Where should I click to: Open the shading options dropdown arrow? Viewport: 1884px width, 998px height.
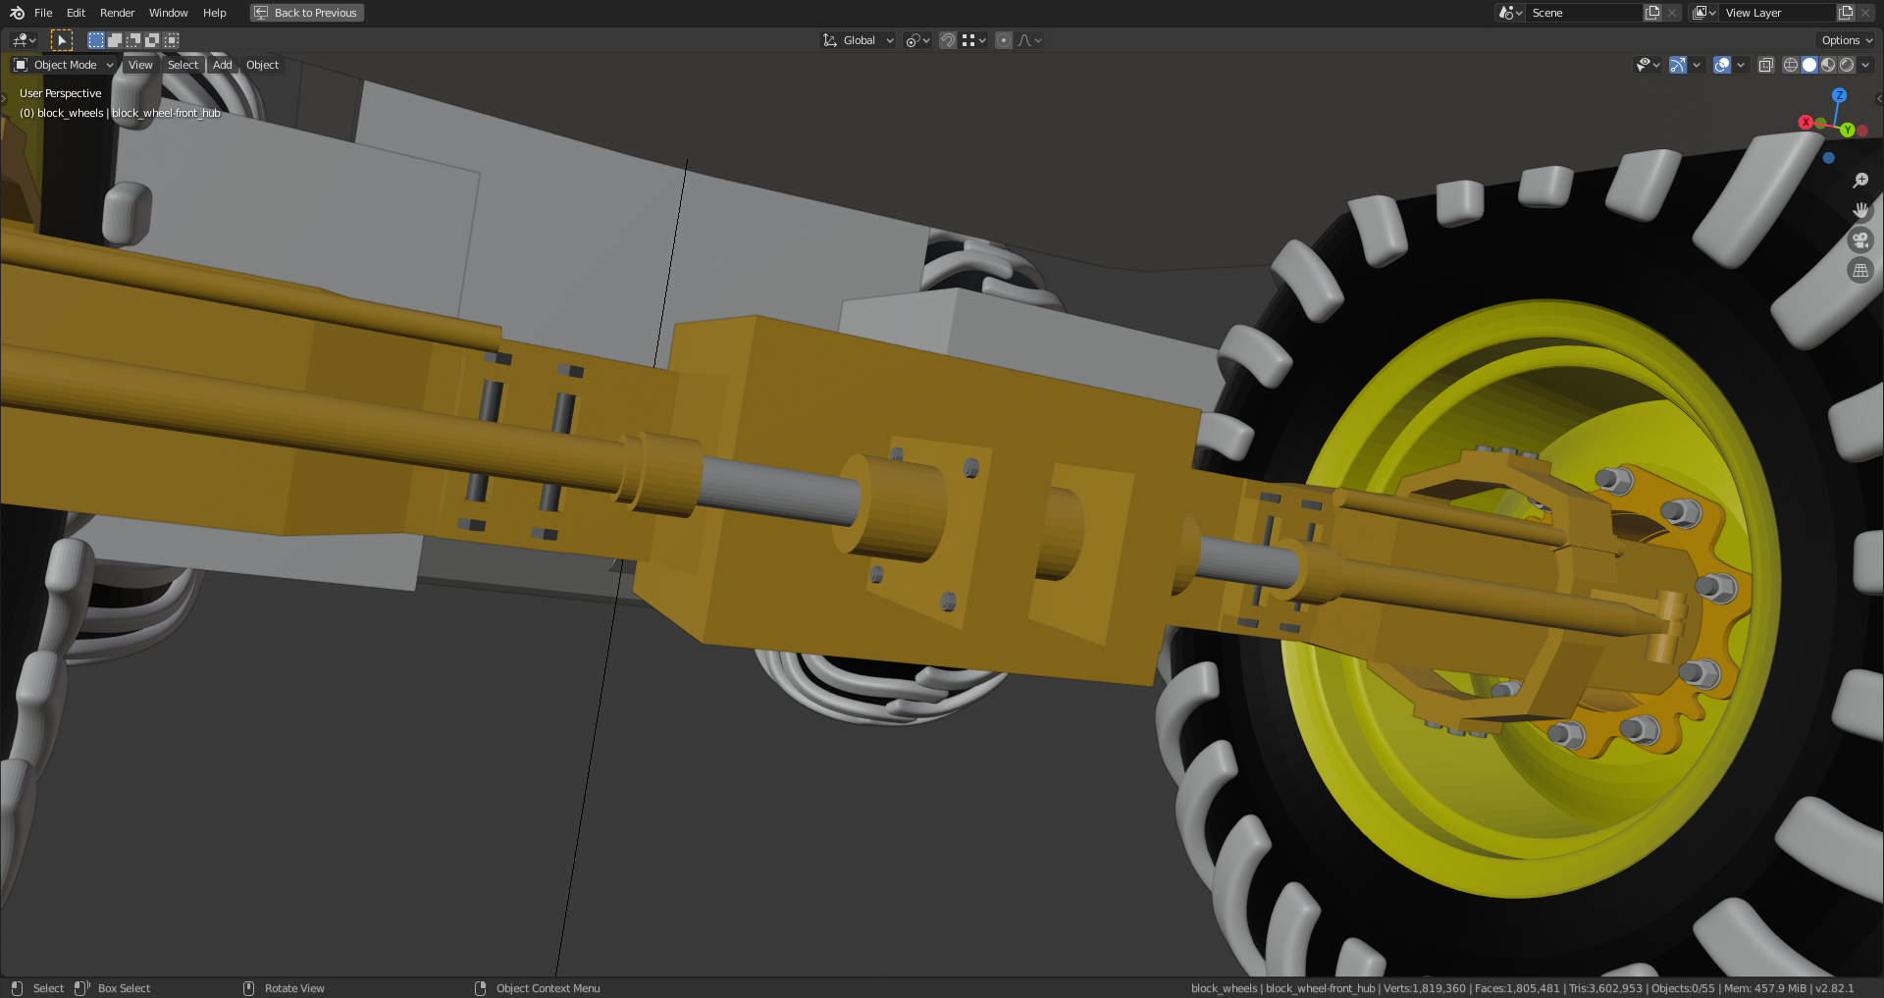[1865, 65]
